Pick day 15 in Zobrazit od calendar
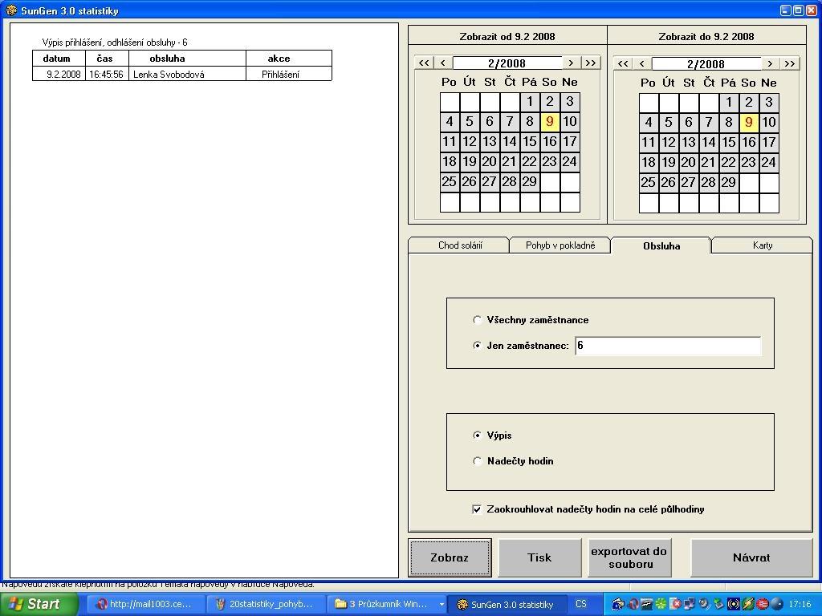 [530, 141]
